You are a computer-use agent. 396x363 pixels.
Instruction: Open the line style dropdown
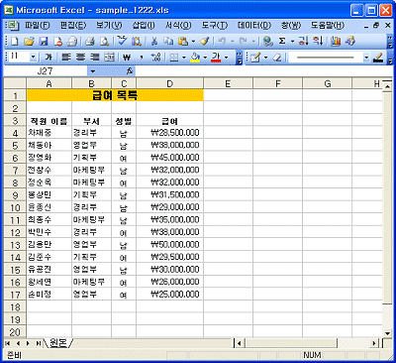tap(366, 58)
